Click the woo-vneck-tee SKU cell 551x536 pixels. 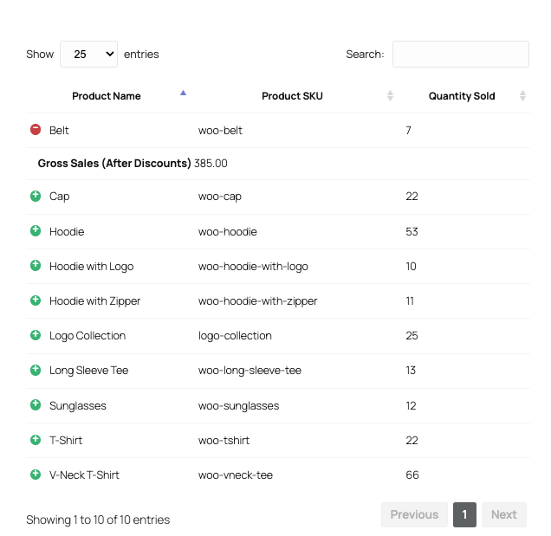236,475
